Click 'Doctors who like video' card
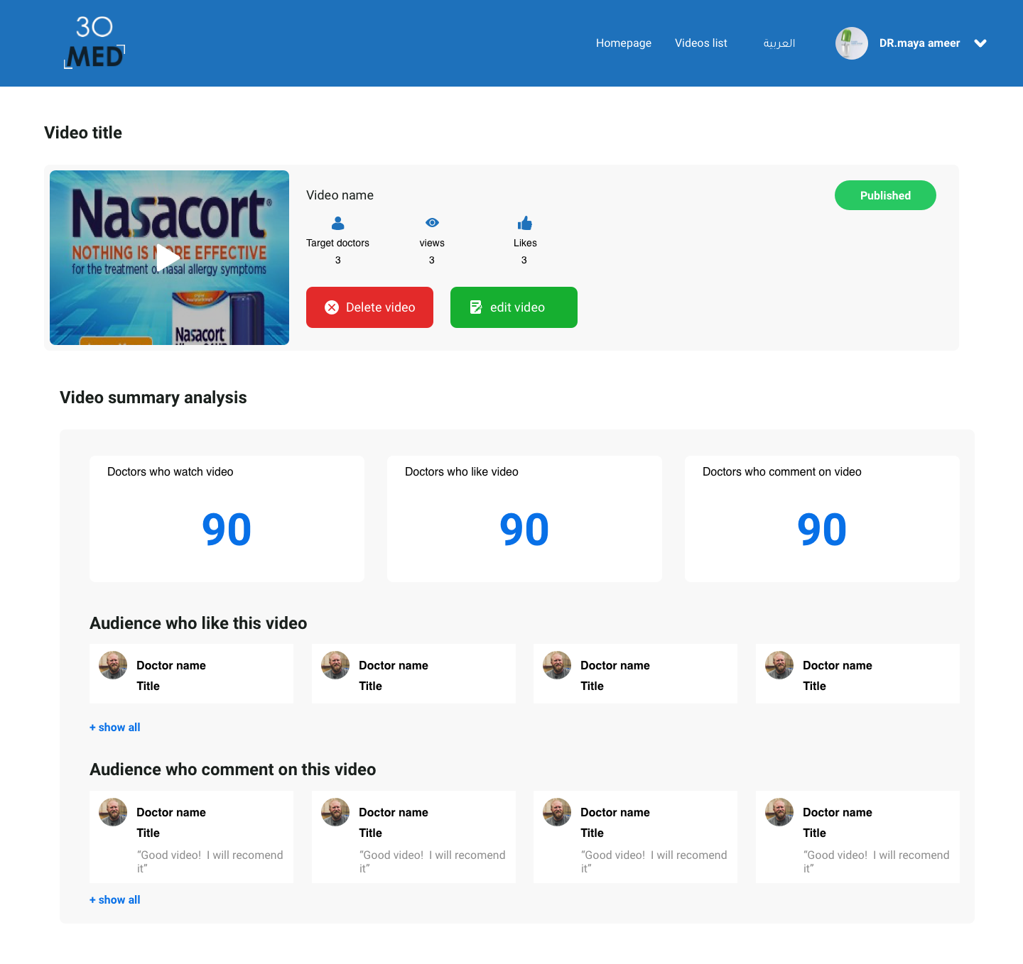Viewport: 1023px width, 964px height. point(524,519)
